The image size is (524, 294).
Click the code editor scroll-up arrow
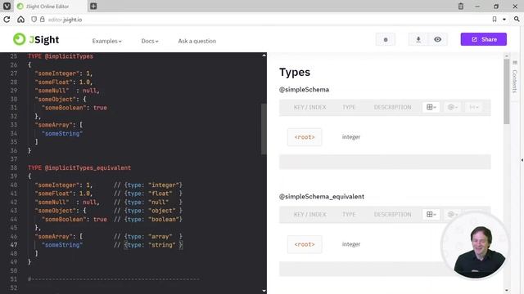point(264,56)
